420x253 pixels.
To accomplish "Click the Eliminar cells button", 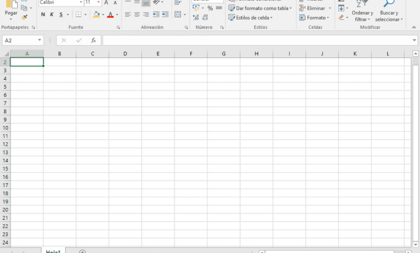I will [312, 8].
